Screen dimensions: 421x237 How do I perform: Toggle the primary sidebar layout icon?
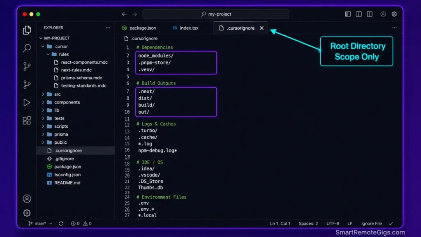348,14
